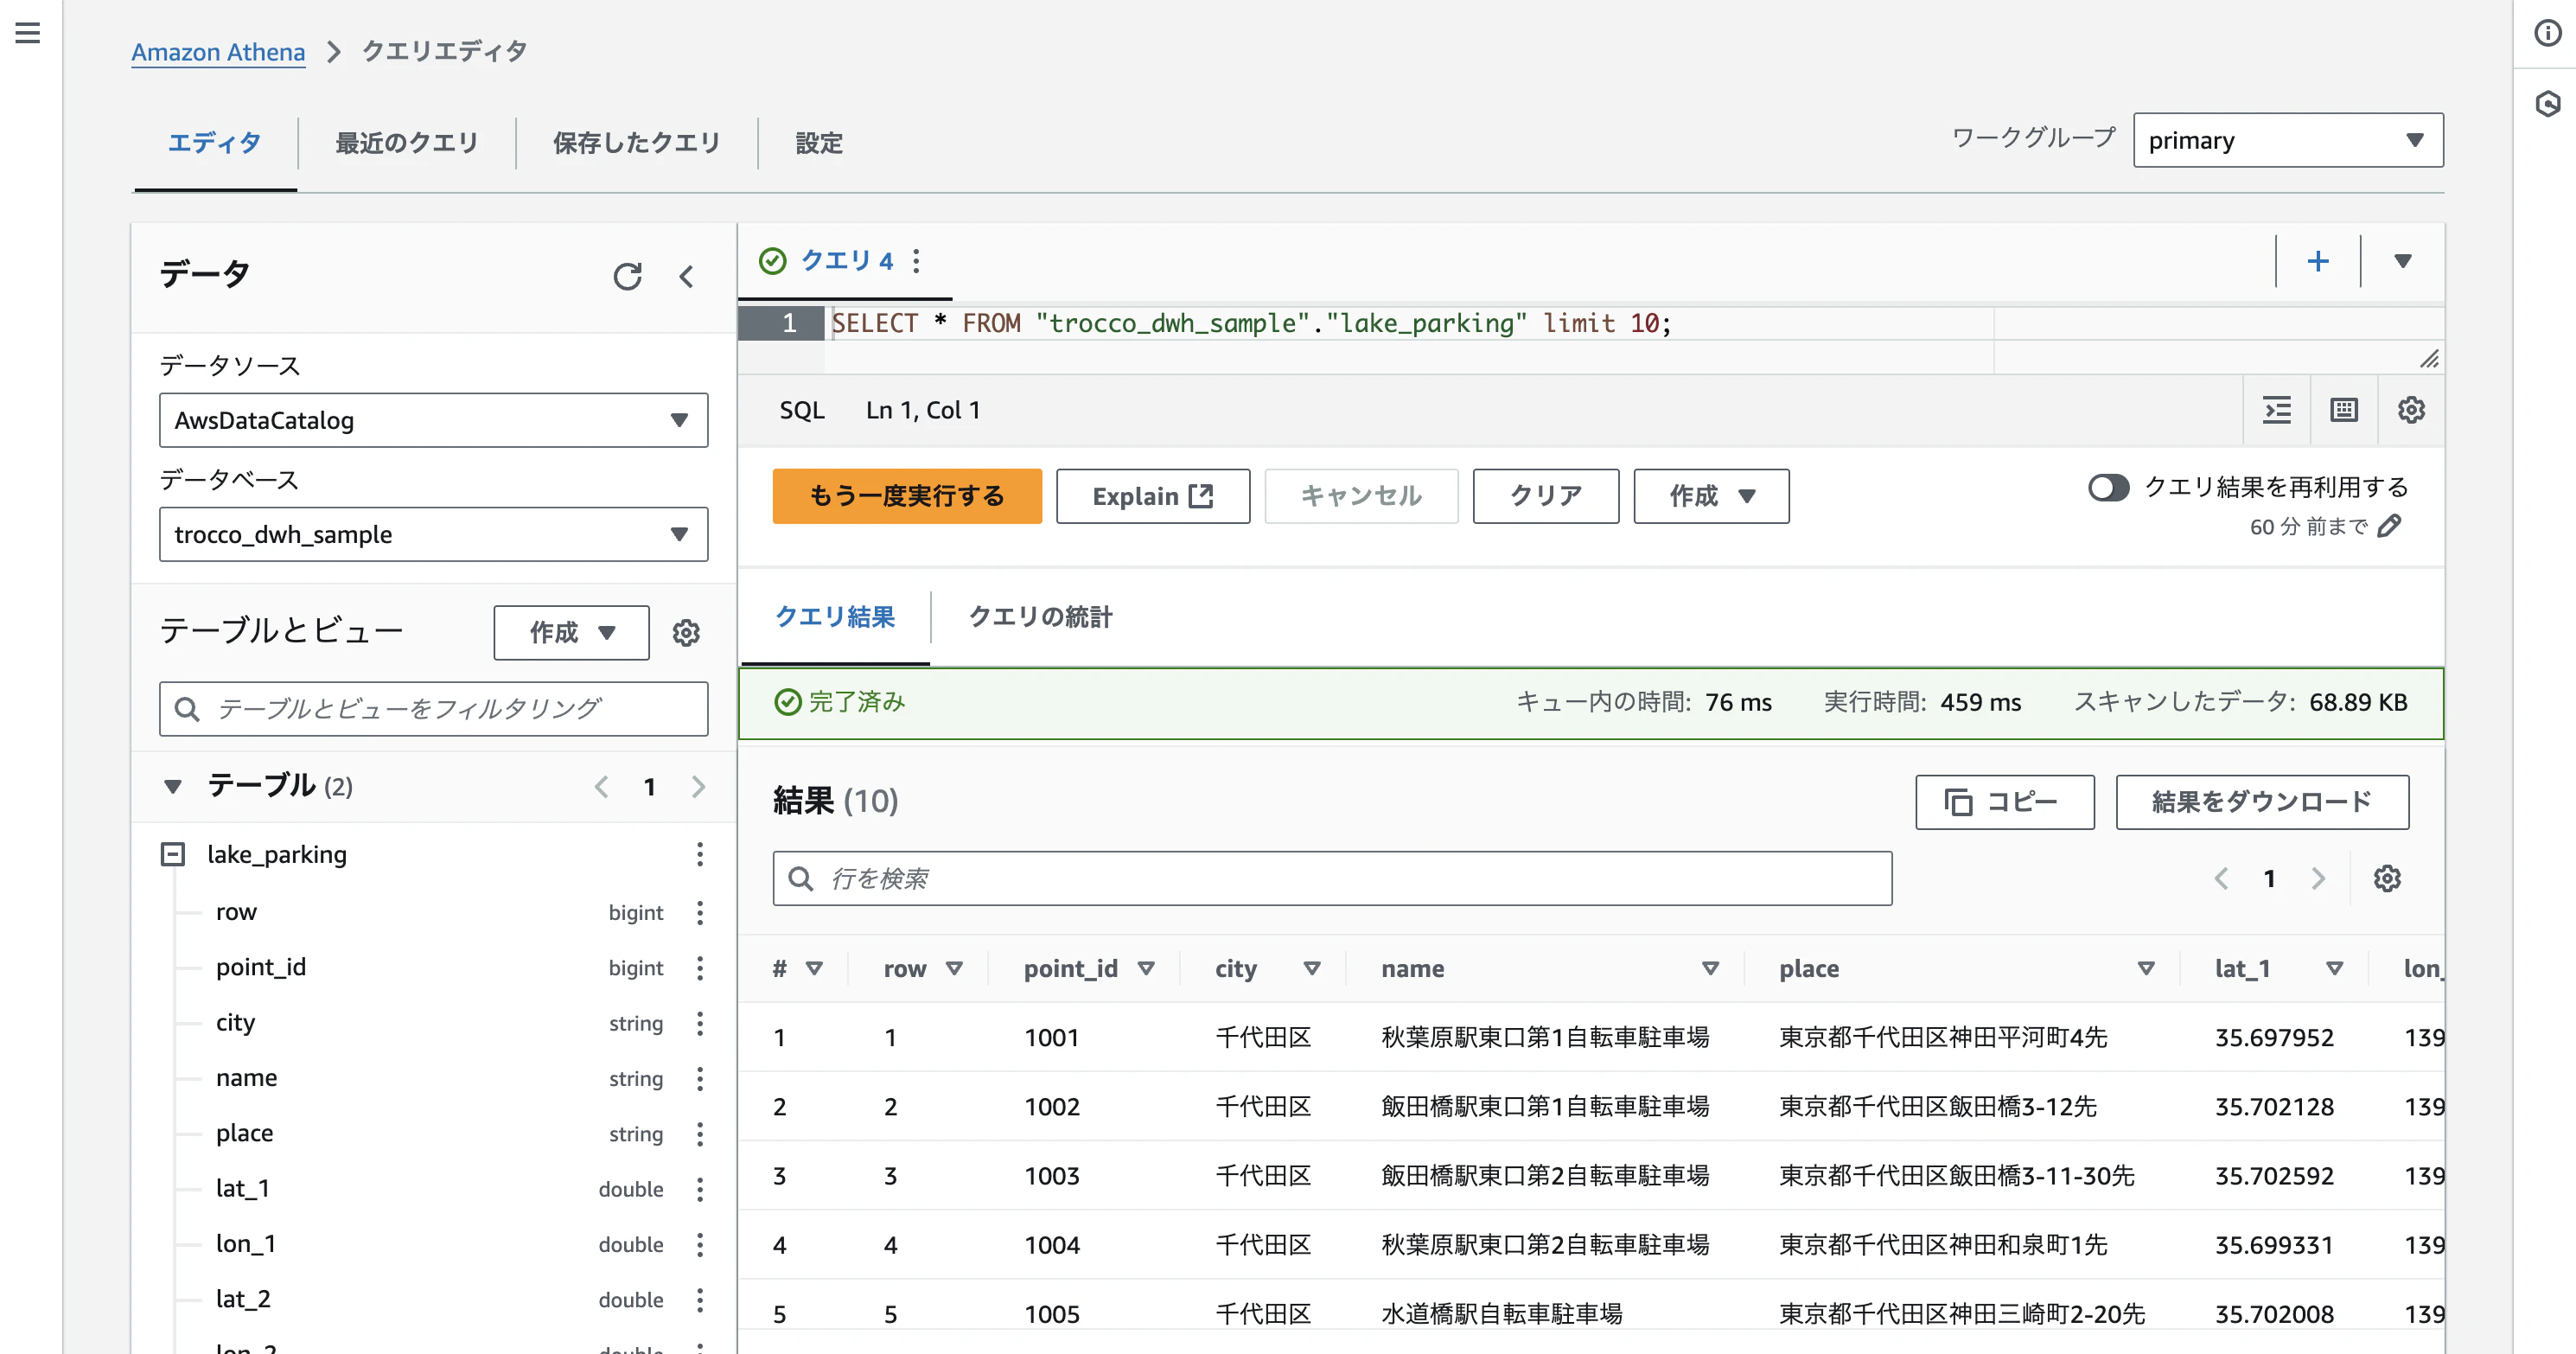Open the 作成 dropdown beside クリア
The width and height of the screenshot is (2576, 1354).
[1711, 496]
